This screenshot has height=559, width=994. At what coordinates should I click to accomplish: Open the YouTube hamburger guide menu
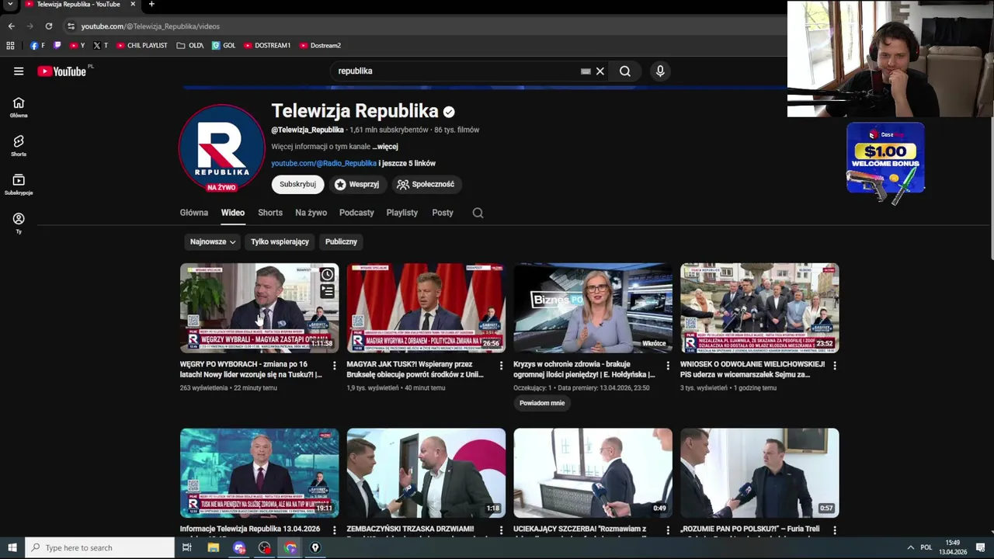pos(19,71)
